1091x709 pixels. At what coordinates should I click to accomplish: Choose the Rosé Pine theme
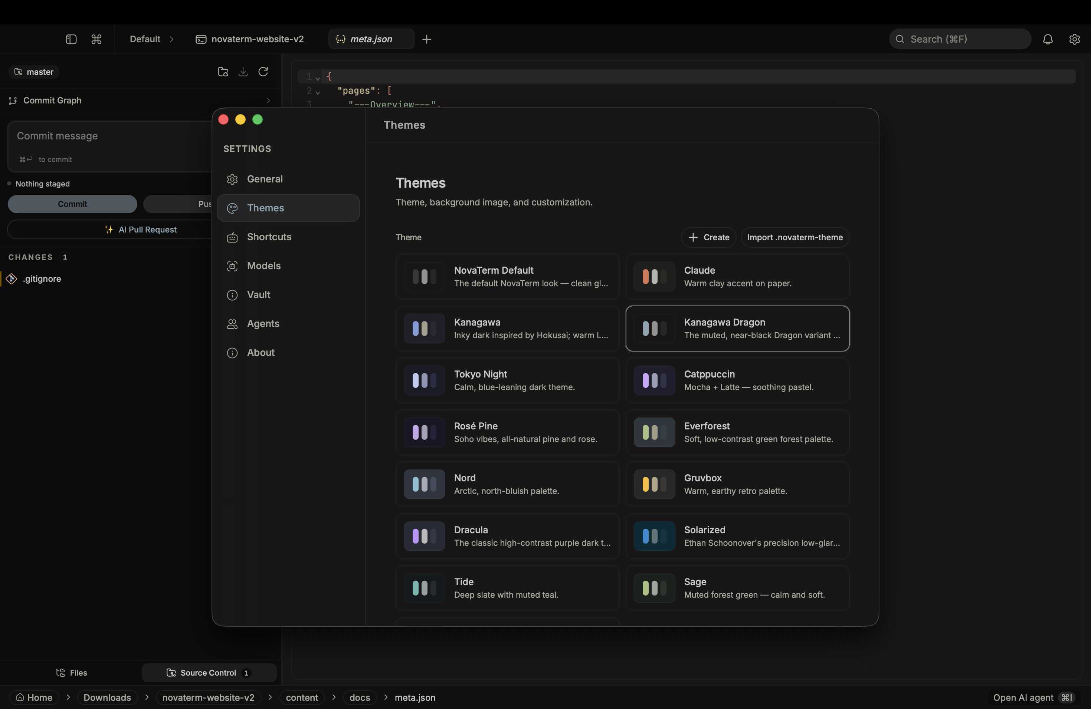point(507,432)
